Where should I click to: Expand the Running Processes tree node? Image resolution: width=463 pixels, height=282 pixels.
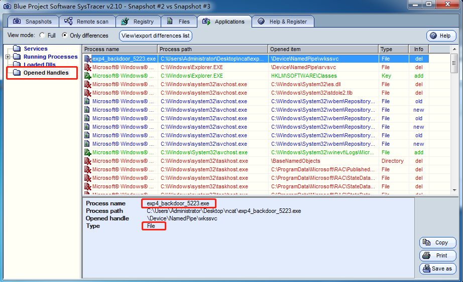pyautogui.click(x=8, y=57)
